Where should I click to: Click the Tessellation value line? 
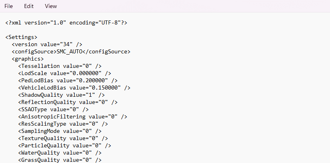59,66
